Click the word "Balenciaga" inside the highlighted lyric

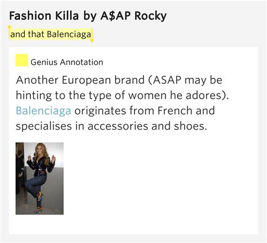[x=69, y=34]
